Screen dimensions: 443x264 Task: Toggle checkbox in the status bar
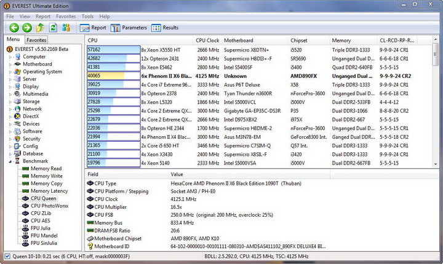(7, 257)
